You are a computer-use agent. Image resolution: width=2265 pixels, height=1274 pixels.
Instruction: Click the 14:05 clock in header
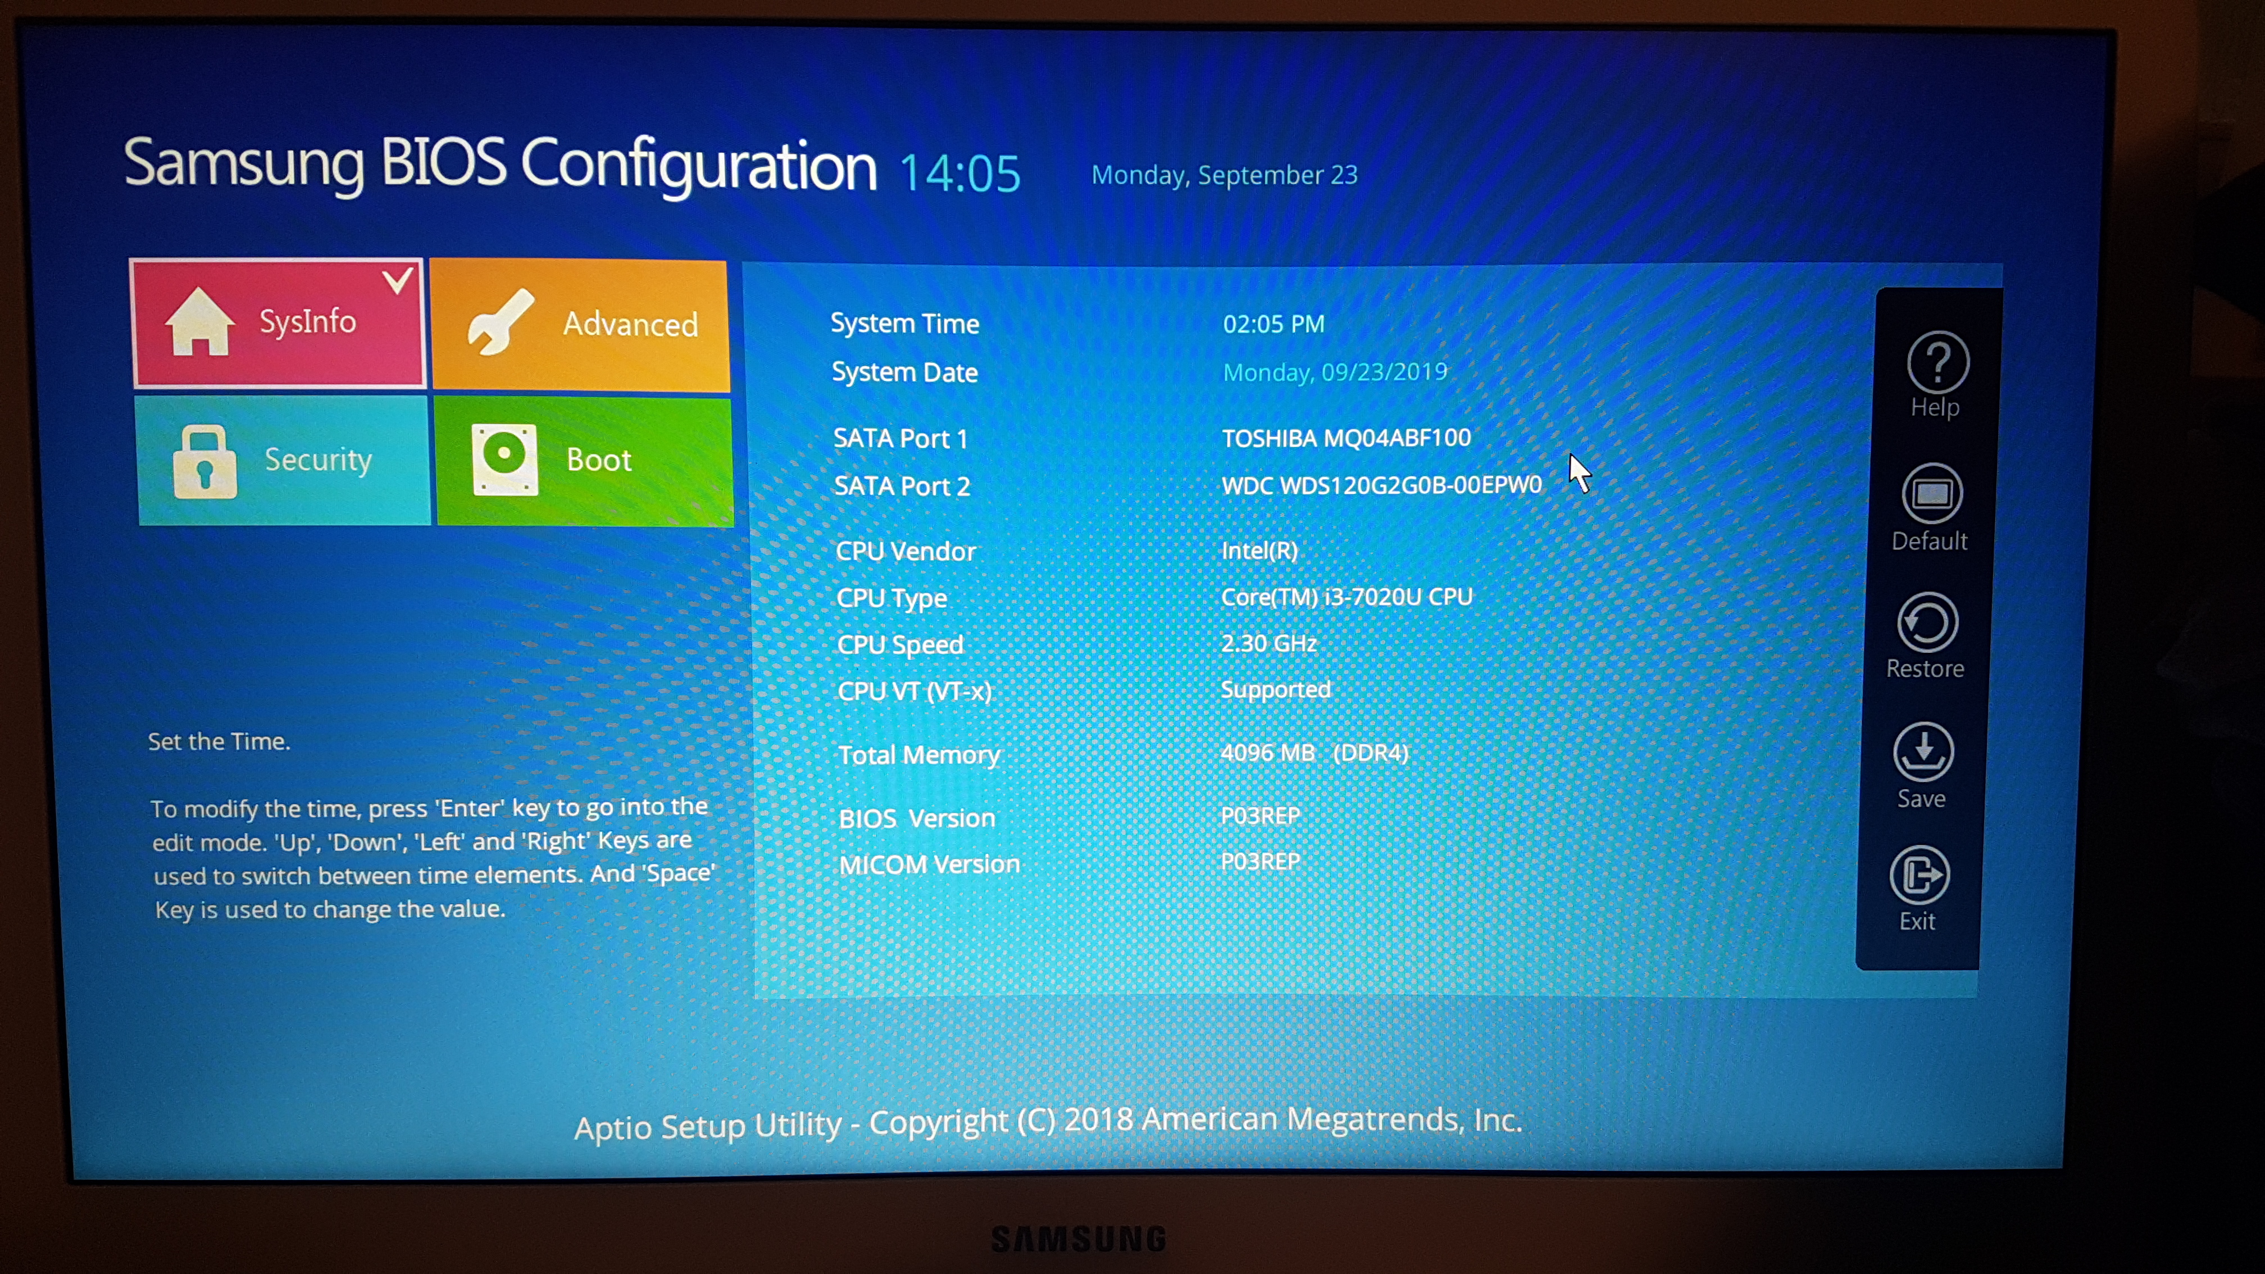point(960,173)
